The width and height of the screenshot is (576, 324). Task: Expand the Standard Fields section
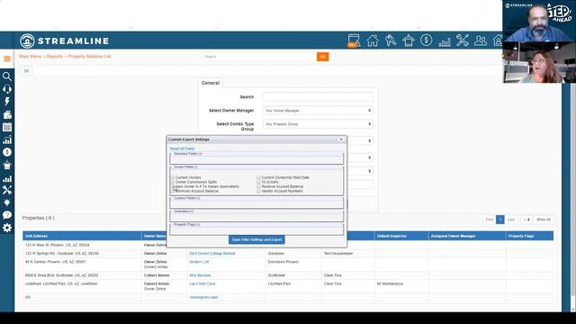pos(188,154)
